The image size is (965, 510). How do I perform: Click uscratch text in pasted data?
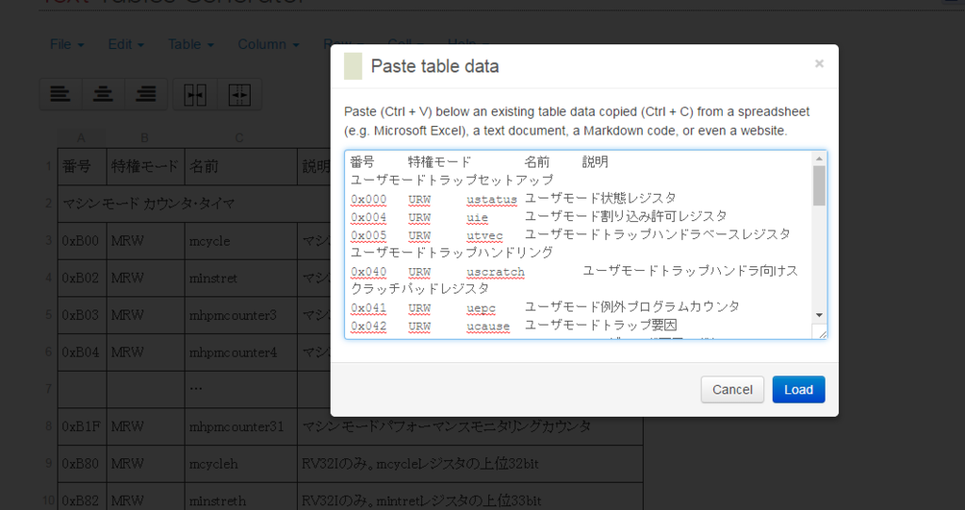point(496,272)
